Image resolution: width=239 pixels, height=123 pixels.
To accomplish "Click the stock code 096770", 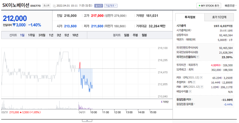I will click(35, 6).
